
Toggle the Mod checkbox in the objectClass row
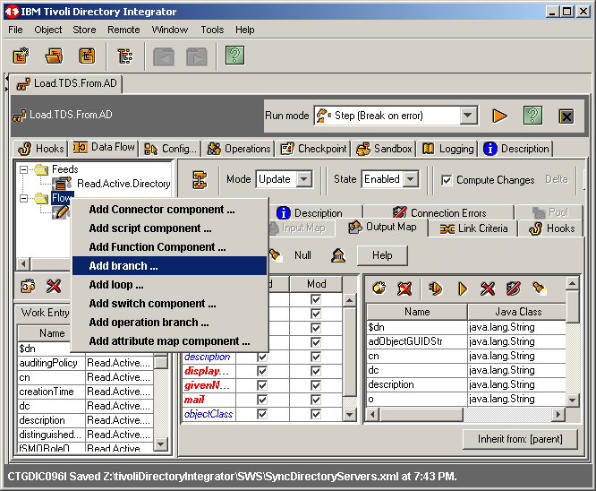coord(314,414)
